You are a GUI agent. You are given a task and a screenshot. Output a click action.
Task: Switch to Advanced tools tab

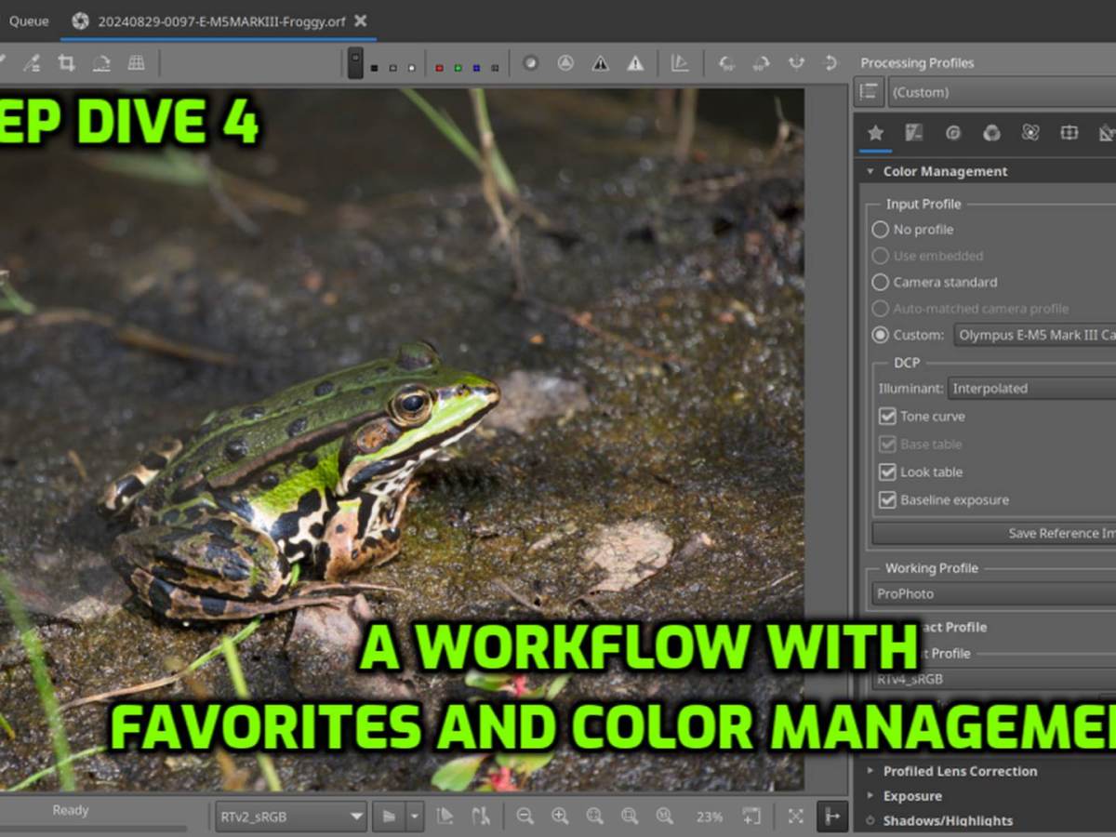pos(1030,133)
